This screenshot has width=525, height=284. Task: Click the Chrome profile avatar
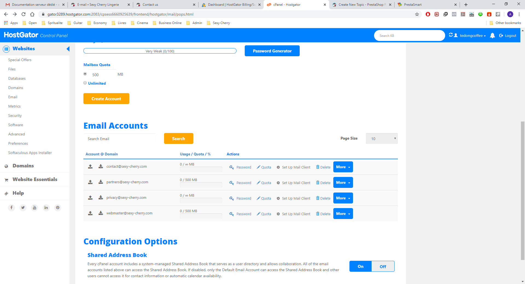[x=510, y=14]
